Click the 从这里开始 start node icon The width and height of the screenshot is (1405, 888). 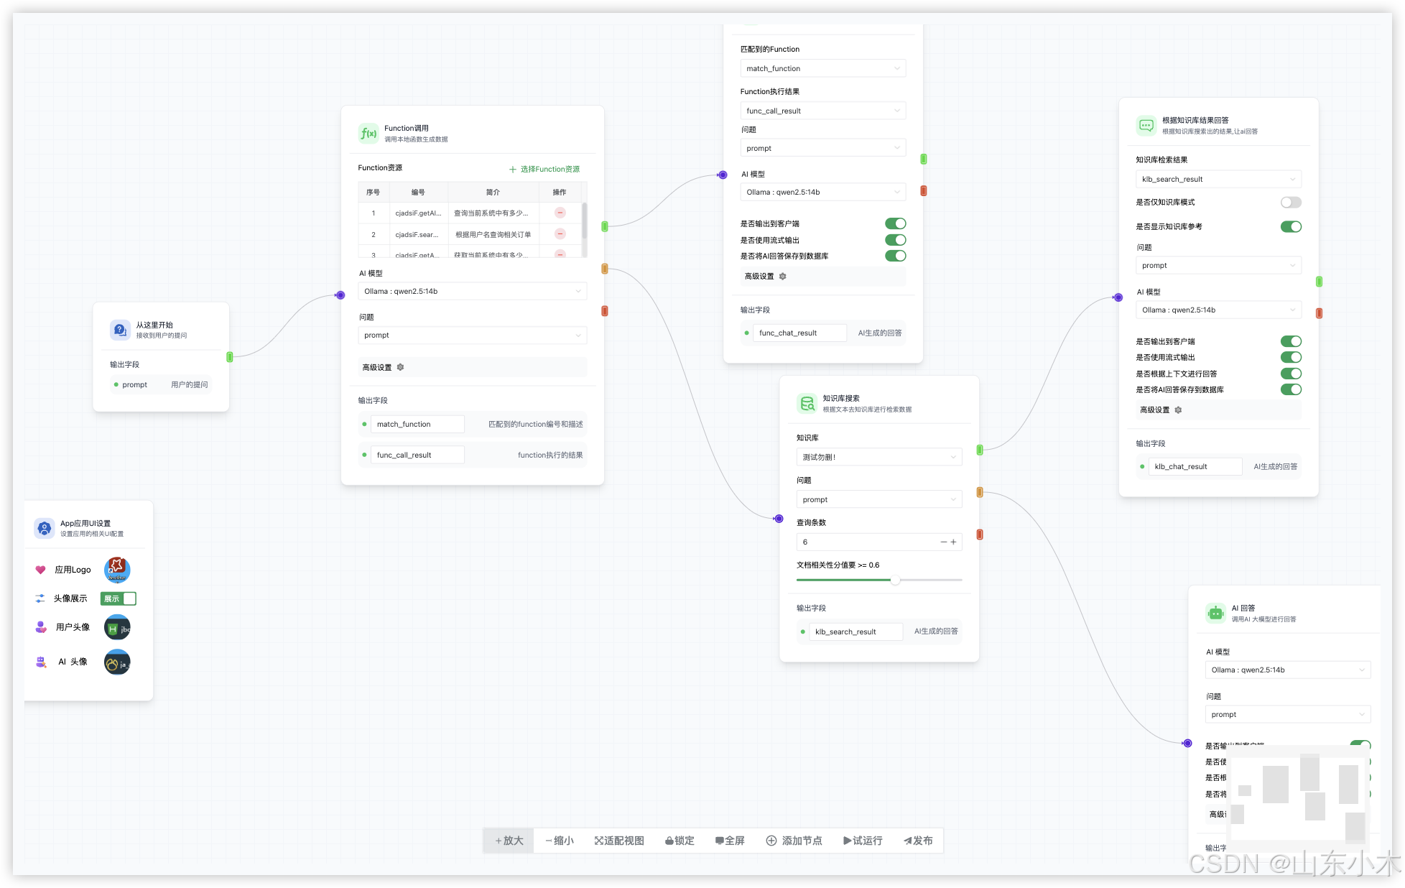[119, 330]
